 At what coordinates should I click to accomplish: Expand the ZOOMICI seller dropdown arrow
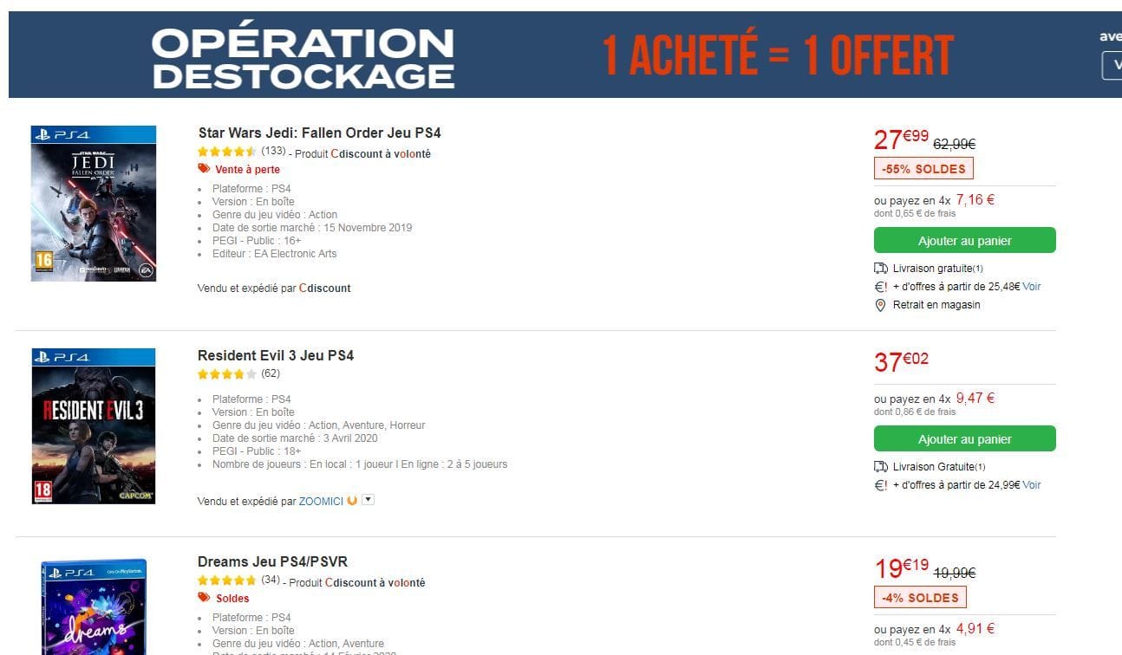[368, 500]
